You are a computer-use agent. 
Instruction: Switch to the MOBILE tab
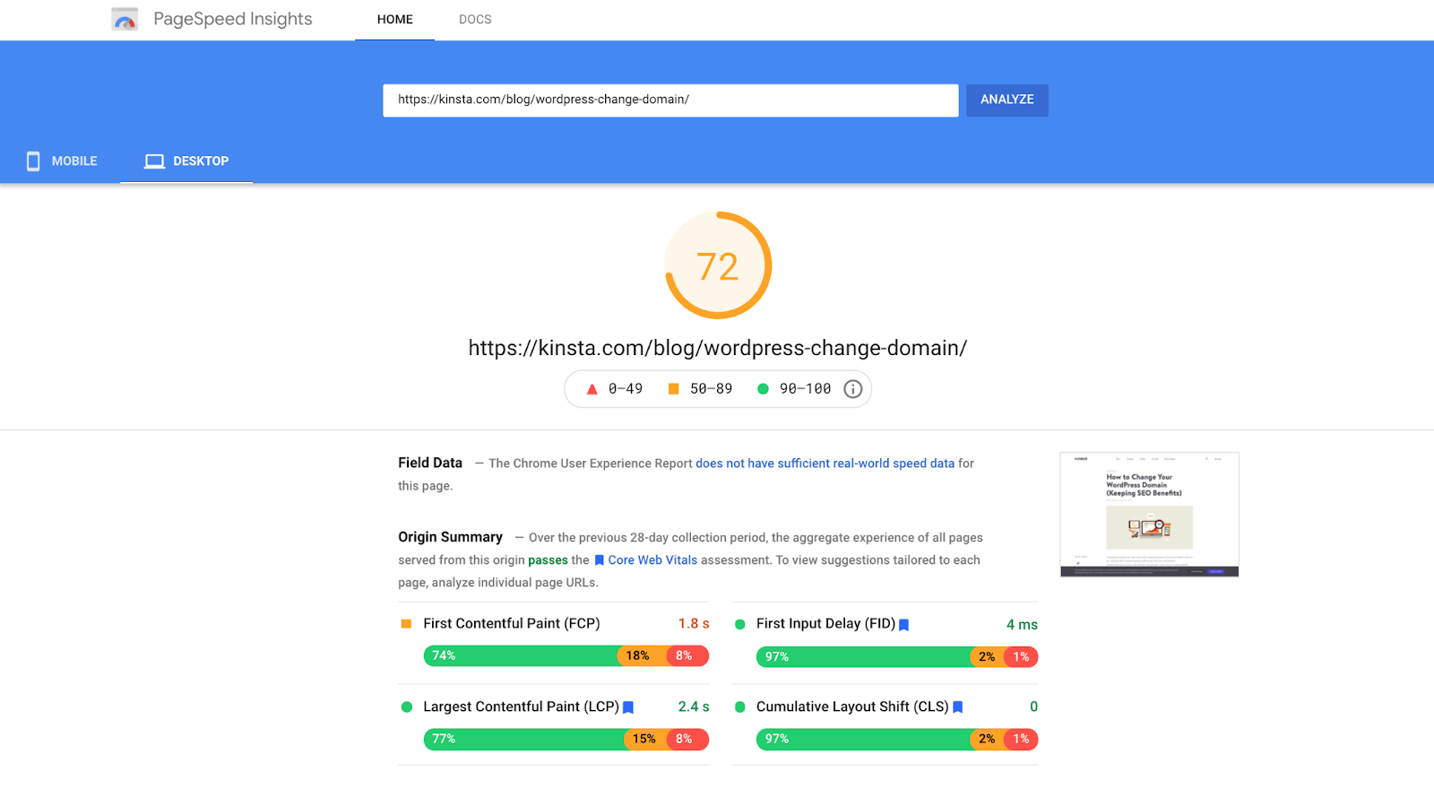pos(62,161)
